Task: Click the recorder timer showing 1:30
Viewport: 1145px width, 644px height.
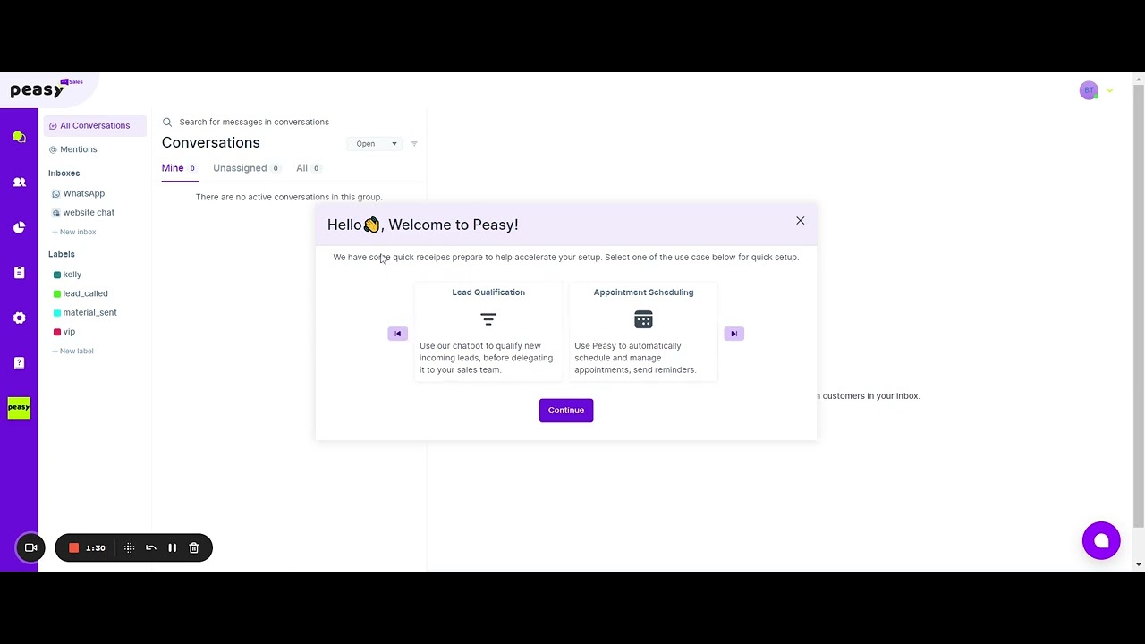Action: pos(96,547)
